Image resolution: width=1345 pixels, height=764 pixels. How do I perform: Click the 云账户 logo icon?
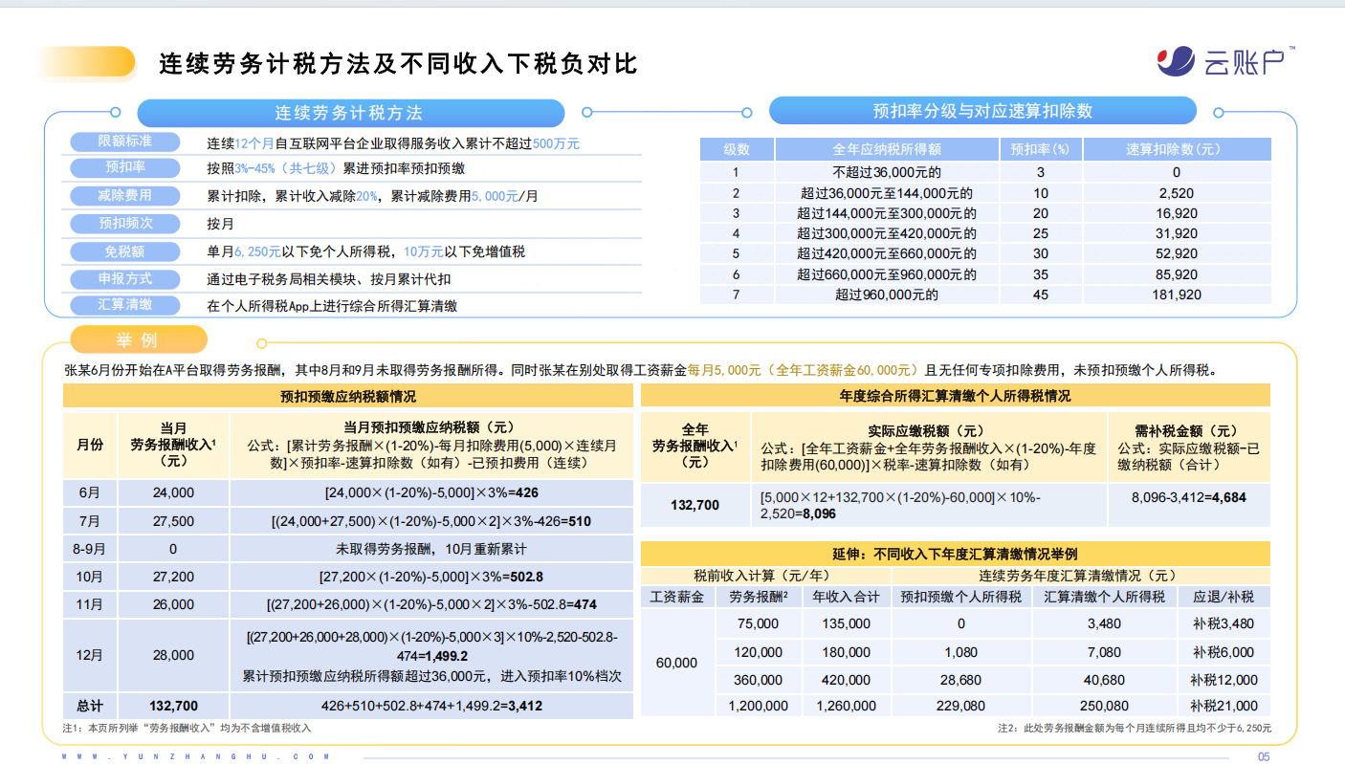1176,61
